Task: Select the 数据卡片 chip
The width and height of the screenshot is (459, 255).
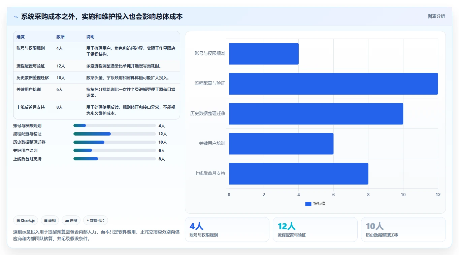Action: pyautogui.click(x=96, y=220)
